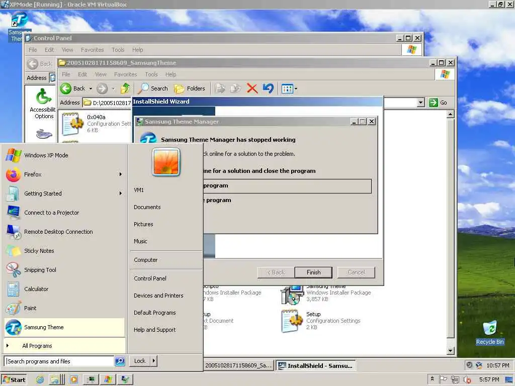
Task: Open Sticky Notes
Action: pos(64,251)
